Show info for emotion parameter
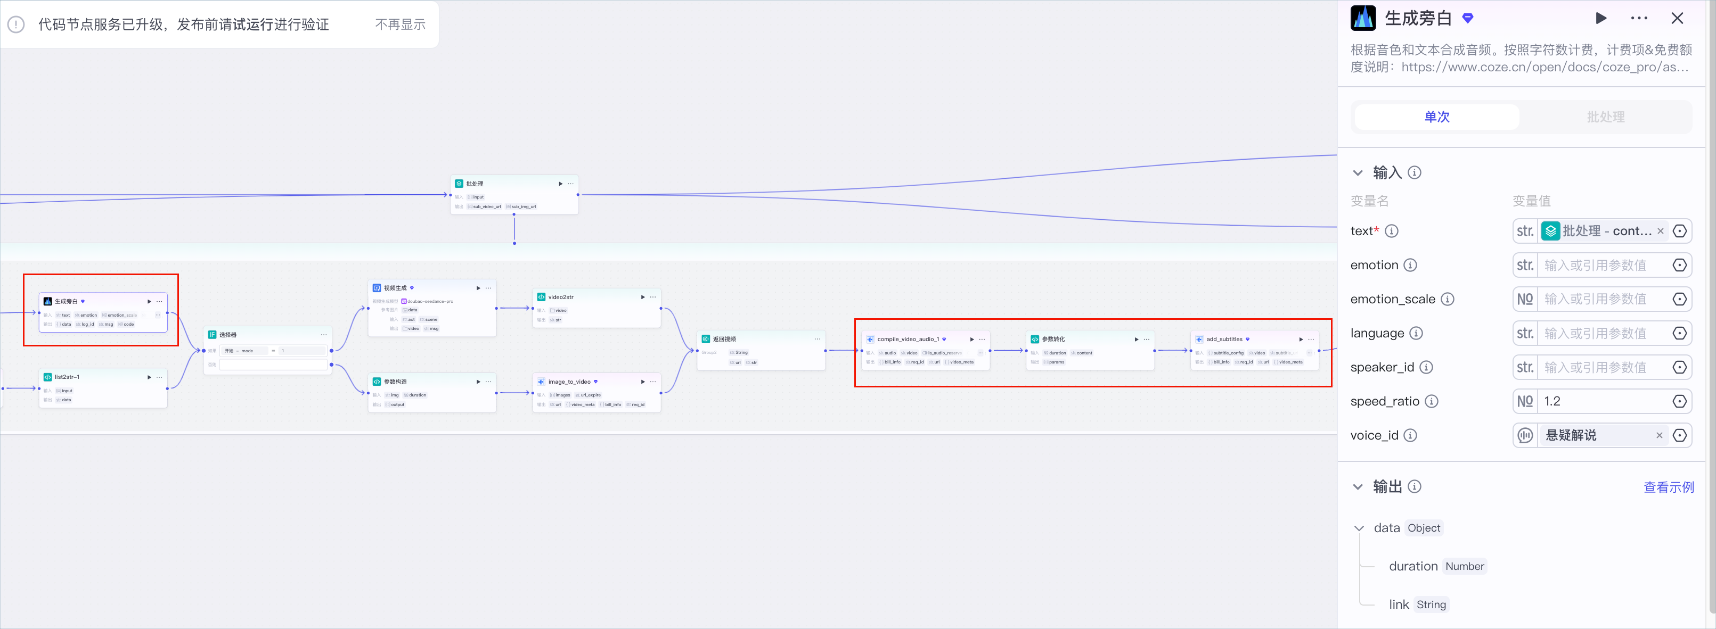 click(1410, 265)
